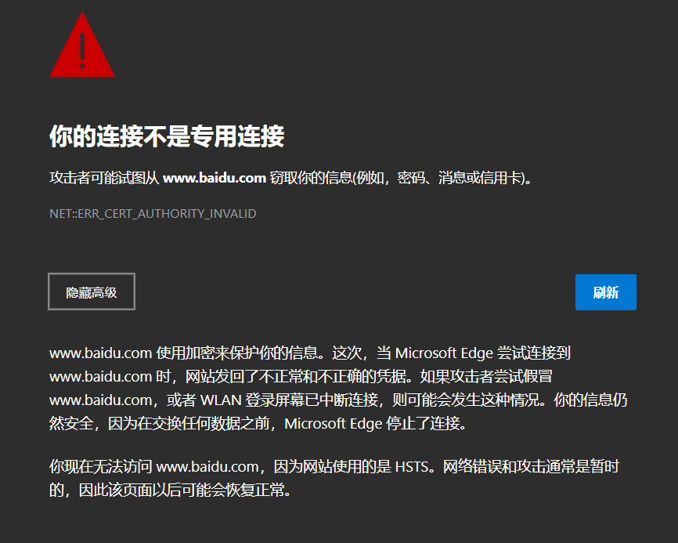
Task: Click the HSTS term in the last paragraph
Action: (x=412, y=466)
